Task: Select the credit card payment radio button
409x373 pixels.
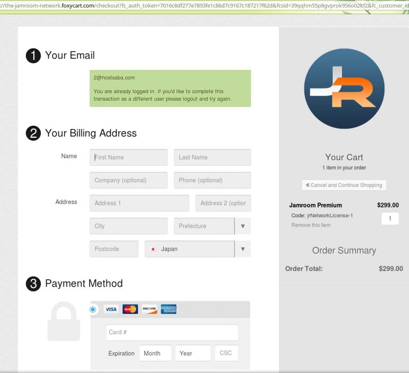Action: [x=93, y=309]
